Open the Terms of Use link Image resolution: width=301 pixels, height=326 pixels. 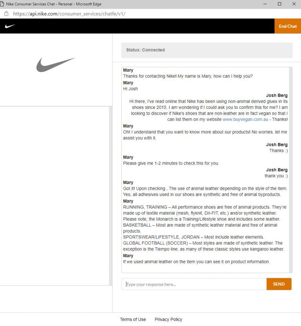pos(133,319)
